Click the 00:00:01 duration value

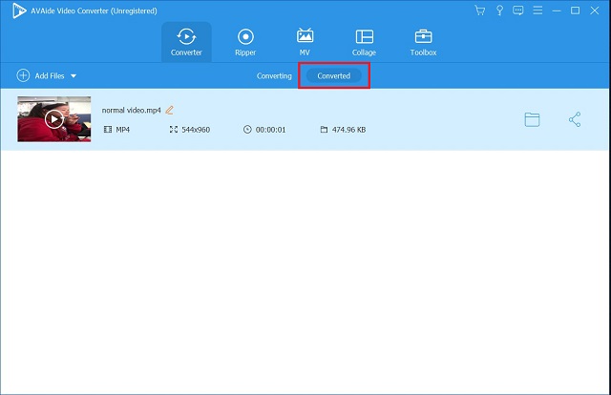click(270, 130)
